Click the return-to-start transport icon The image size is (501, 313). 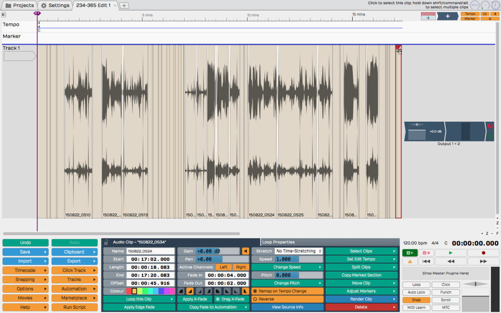(426, 261)
